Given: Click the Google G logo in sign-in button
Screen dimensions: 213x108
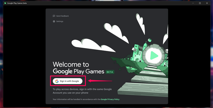Looking at the screenshot, I should coord(57,81).
